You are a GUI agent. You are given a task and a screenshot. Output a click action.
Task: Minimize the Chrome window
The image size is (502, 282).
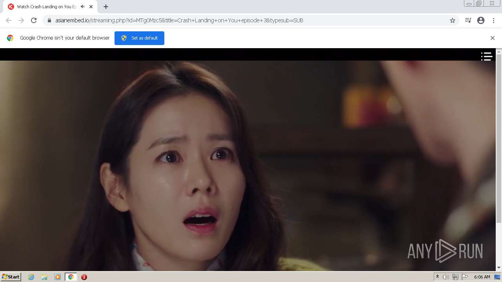[x=469, y=4]
